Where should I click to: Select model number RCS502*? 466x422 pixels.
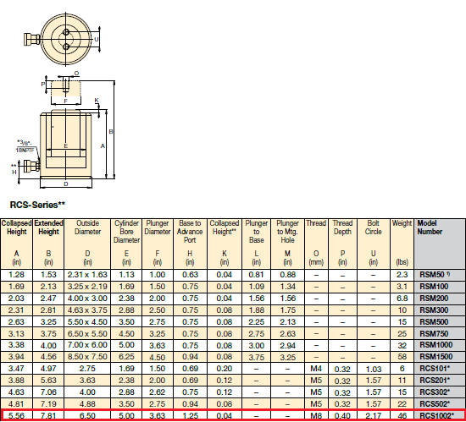click(435, 404)
